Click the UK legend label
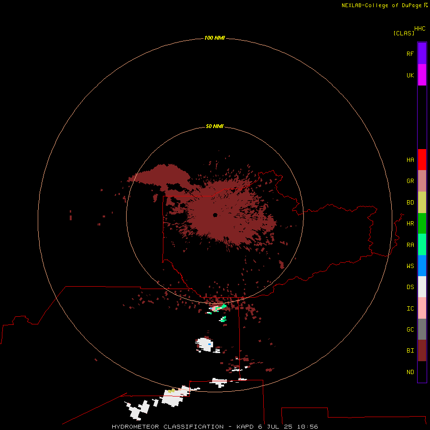 pyautogui.click(x=410, y=75)
